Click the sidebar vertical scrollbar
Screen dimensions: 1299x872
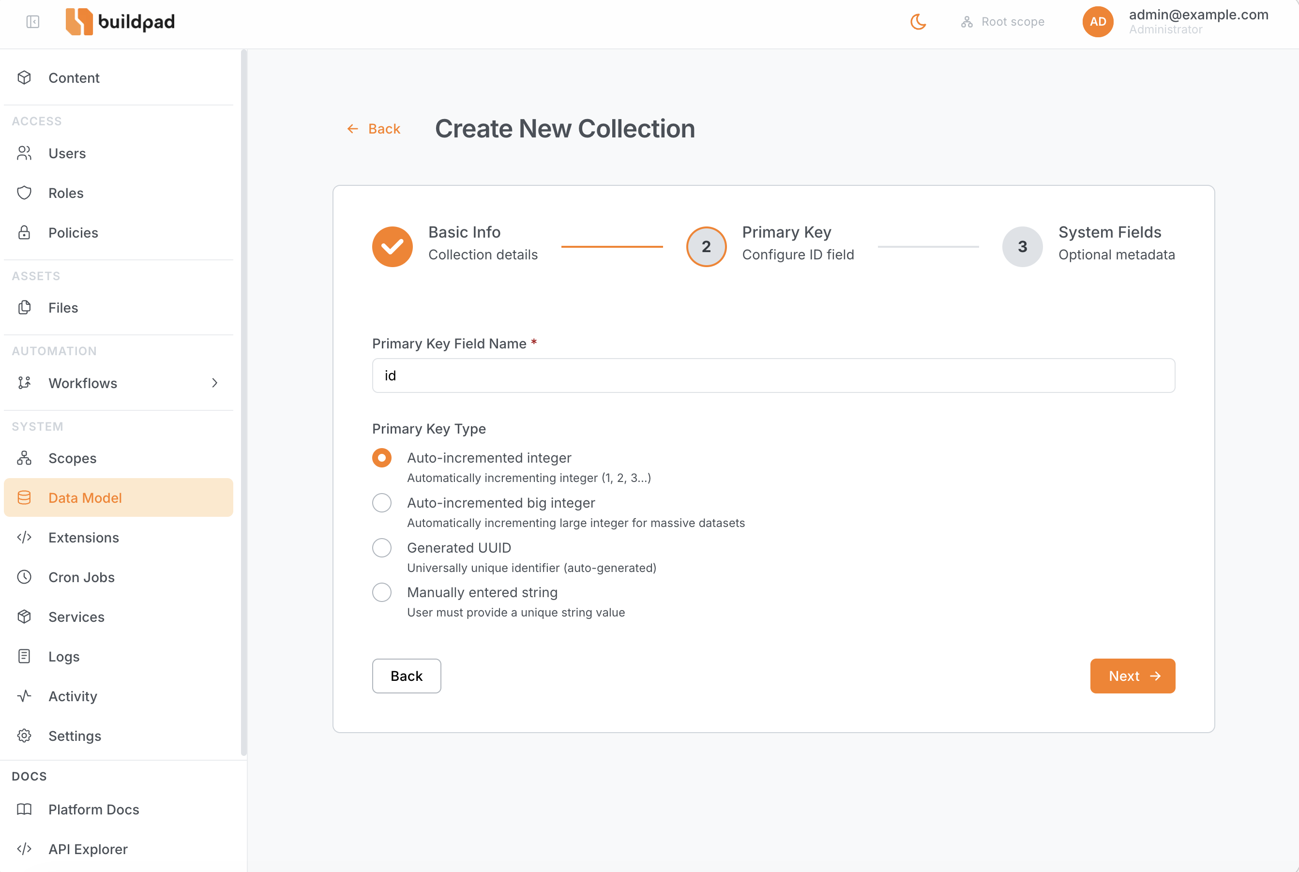[243, 403]
